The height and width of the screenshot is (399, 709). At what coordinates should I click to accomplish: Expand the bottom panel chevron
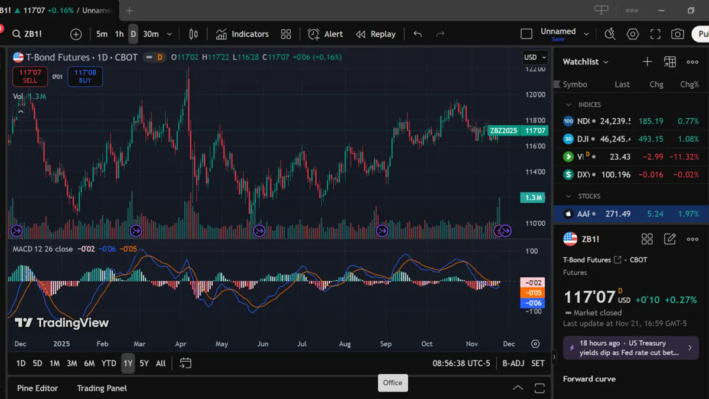[x=518, y=388]
